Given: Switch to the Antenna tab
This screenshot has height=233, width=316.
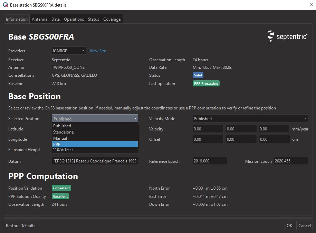Looking at the screenshot, I should [39, 19].
